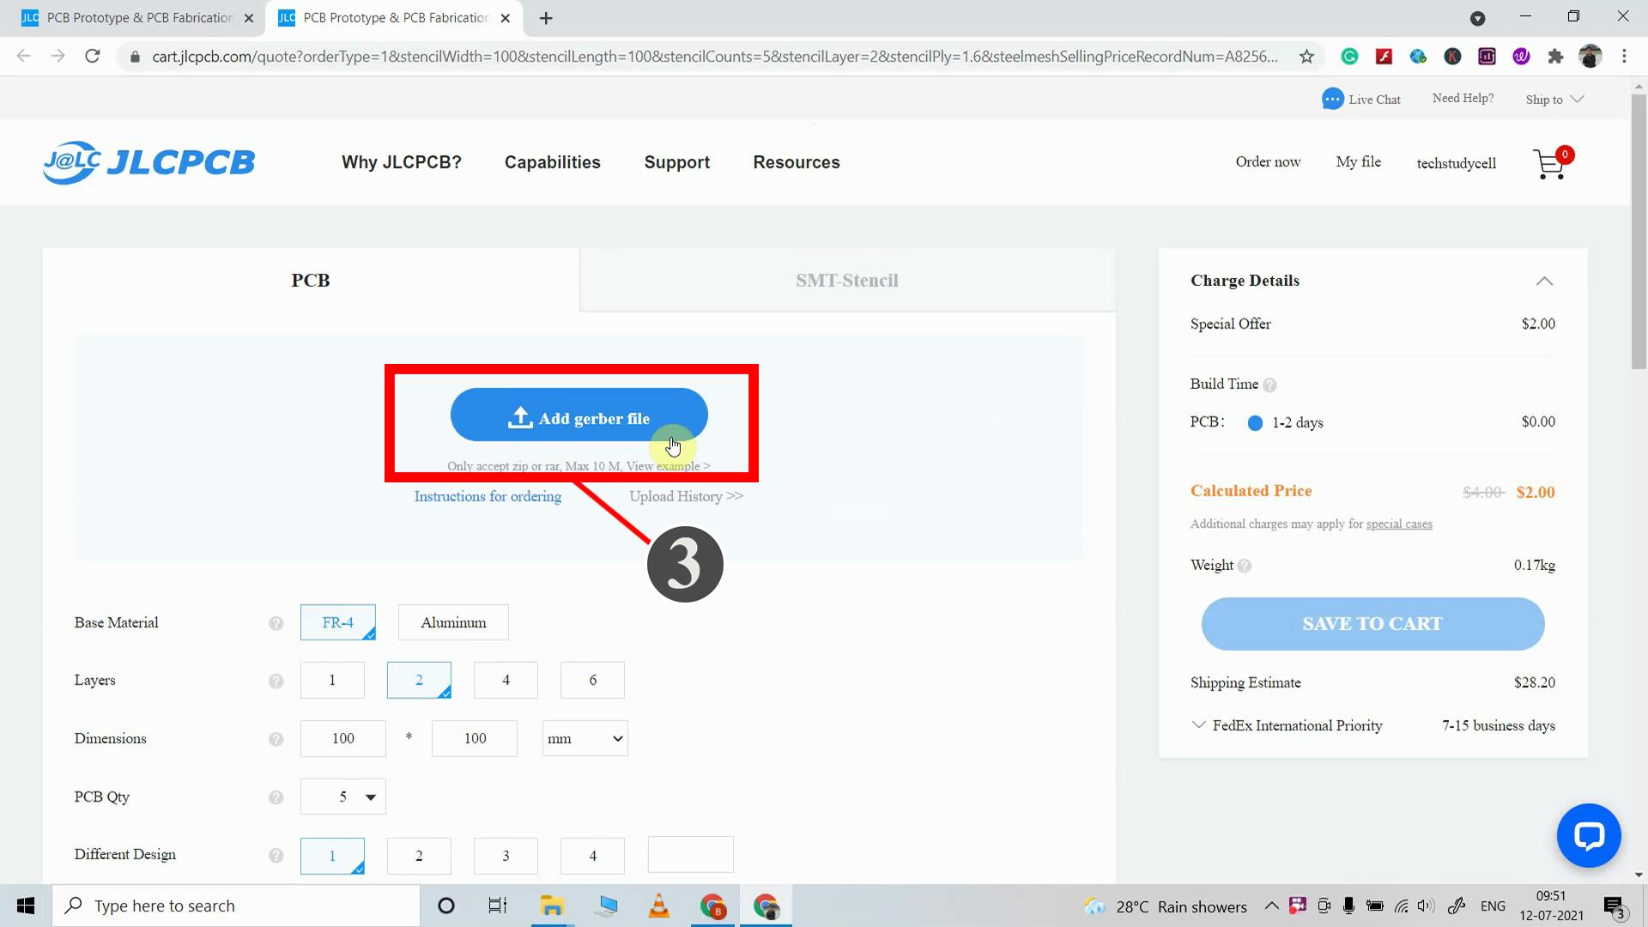Open the Grammarly browser extension
This screenshot has width=1648, height=927.
click(1349, 56)
